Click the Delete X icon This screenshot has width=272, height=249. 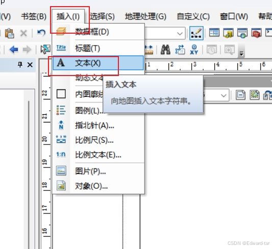(23, 33)
